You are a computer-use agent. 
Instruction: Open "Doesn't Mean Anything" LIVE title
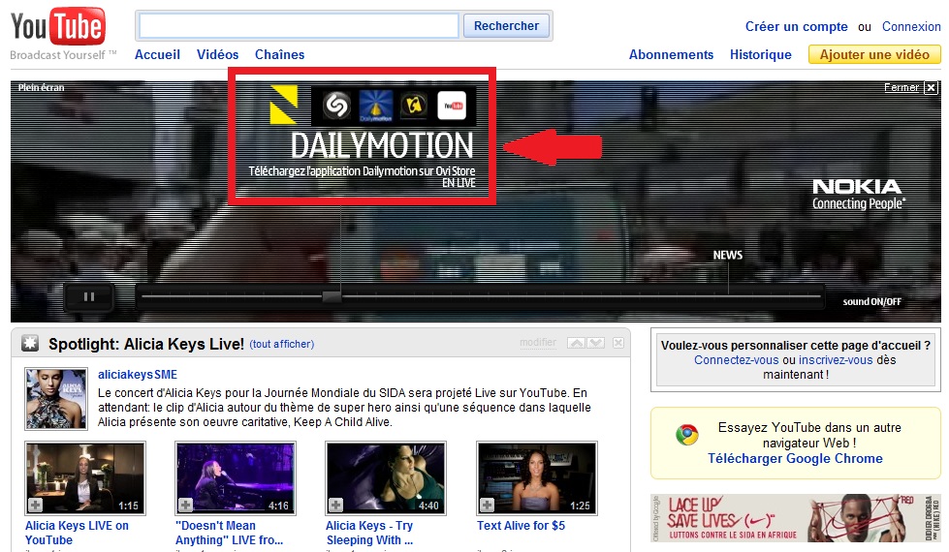click(230, 533)
